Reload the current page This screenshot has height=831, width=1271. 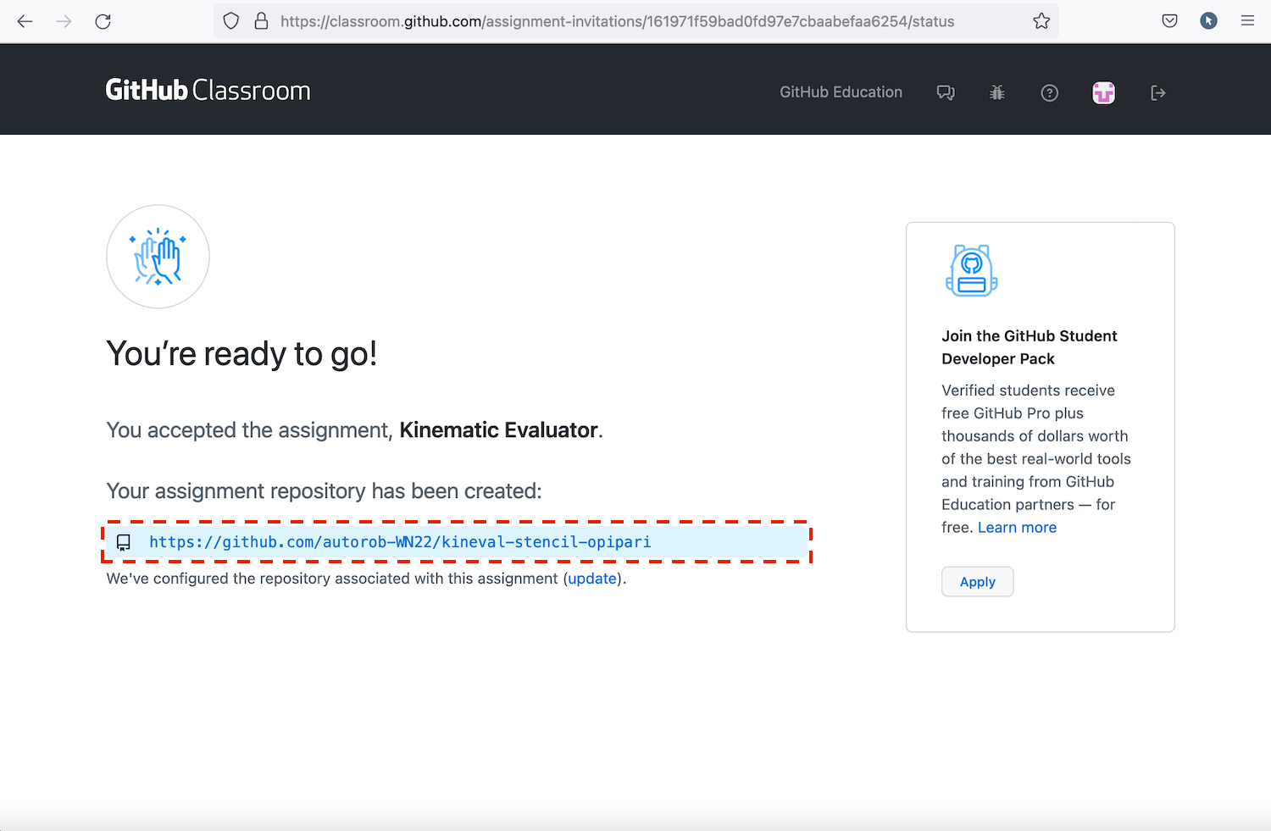coord(103,21)
